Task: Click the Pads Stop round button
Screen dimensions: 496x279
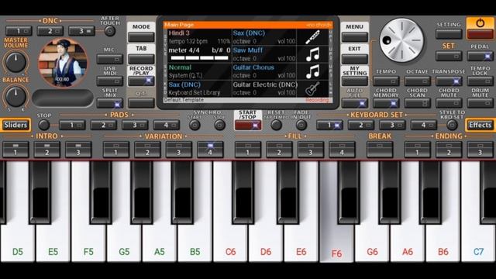Action: click(x=44, y=125)
